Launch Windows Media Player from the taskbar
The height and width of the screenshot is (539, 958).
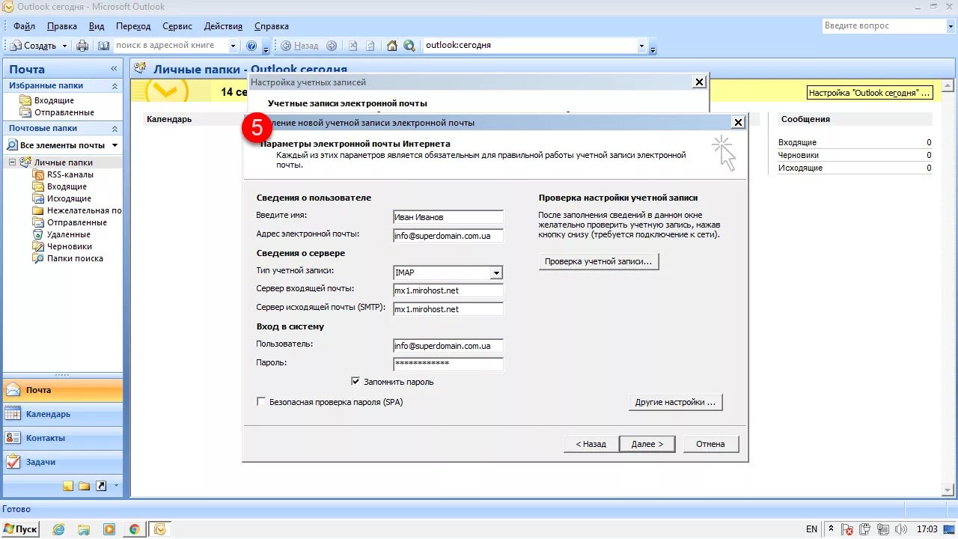pos(109,529)
